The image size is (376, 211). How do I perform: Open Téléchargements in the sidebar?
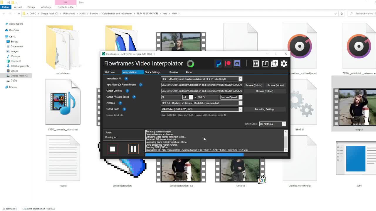[20, 66]
